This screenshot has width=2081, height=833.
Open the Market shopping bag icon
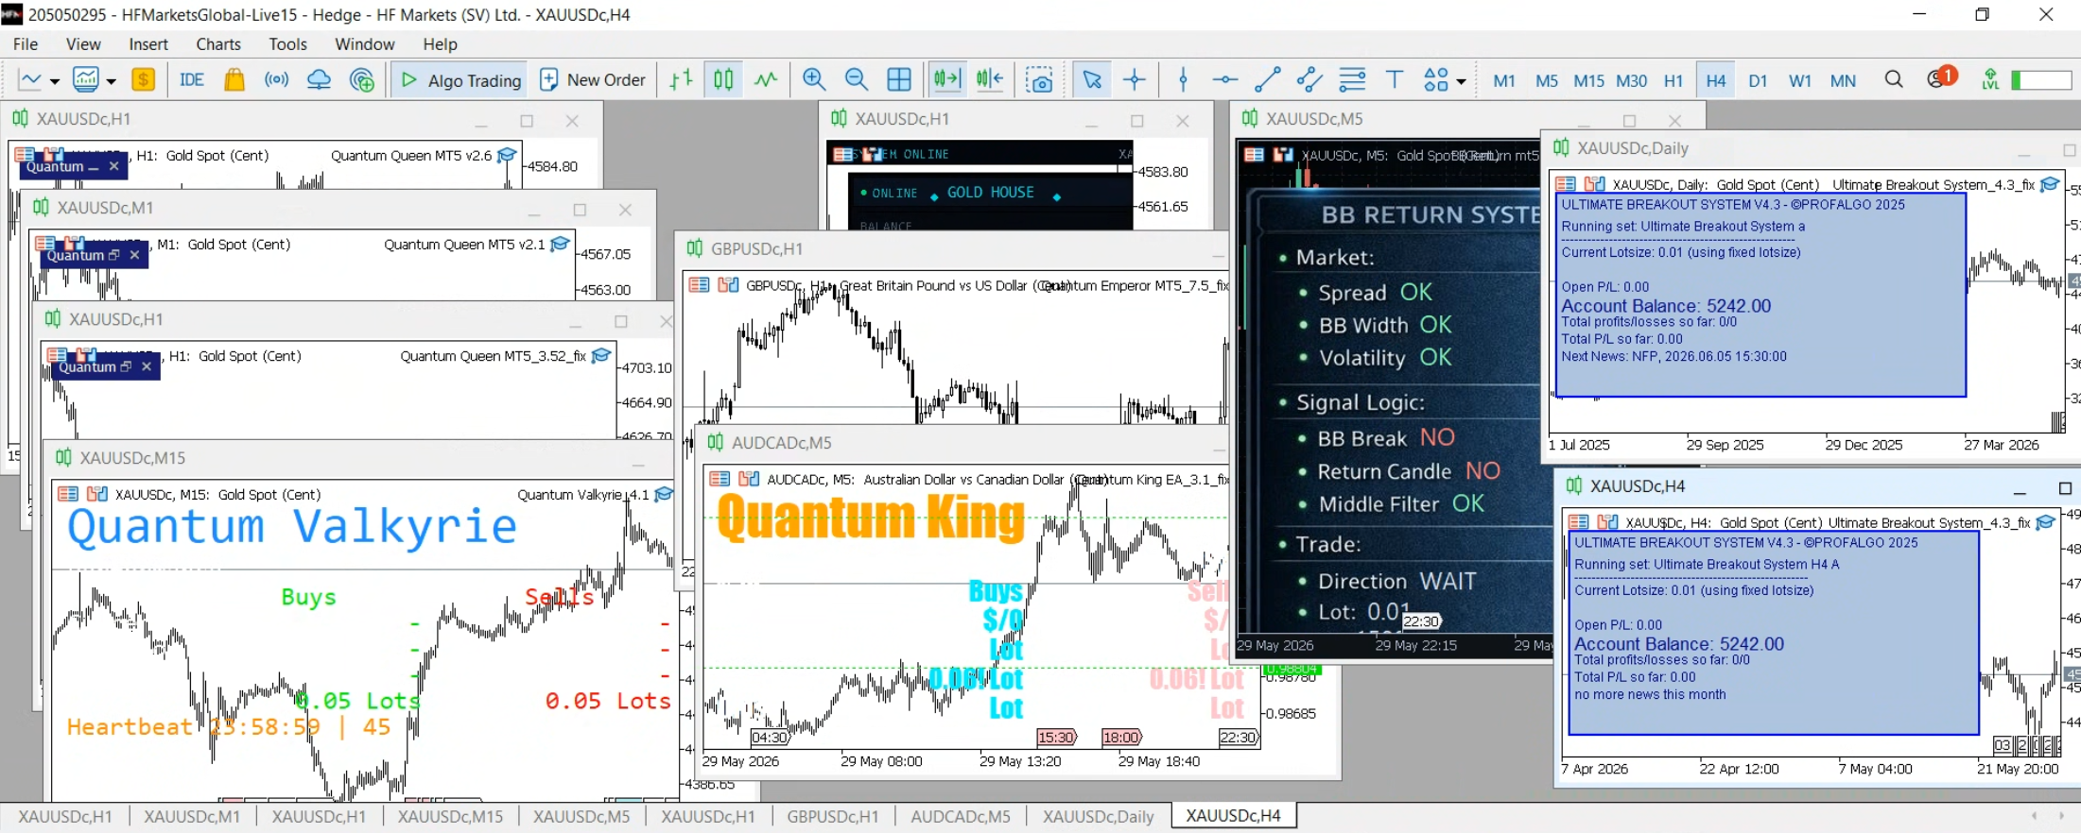tap(234, 80)
